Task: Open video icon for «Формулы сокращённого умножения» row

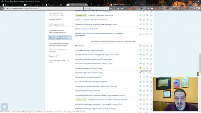Action: (x=140, y=91)
